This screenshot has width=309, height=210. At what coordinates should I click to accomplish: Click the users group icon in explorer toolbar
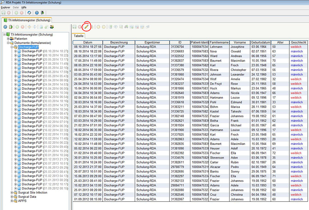(x=52, y=27)
